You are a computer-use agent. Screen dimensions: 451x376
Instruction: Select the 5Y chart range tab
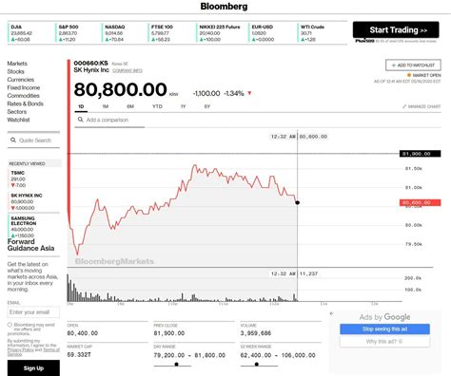207,106
